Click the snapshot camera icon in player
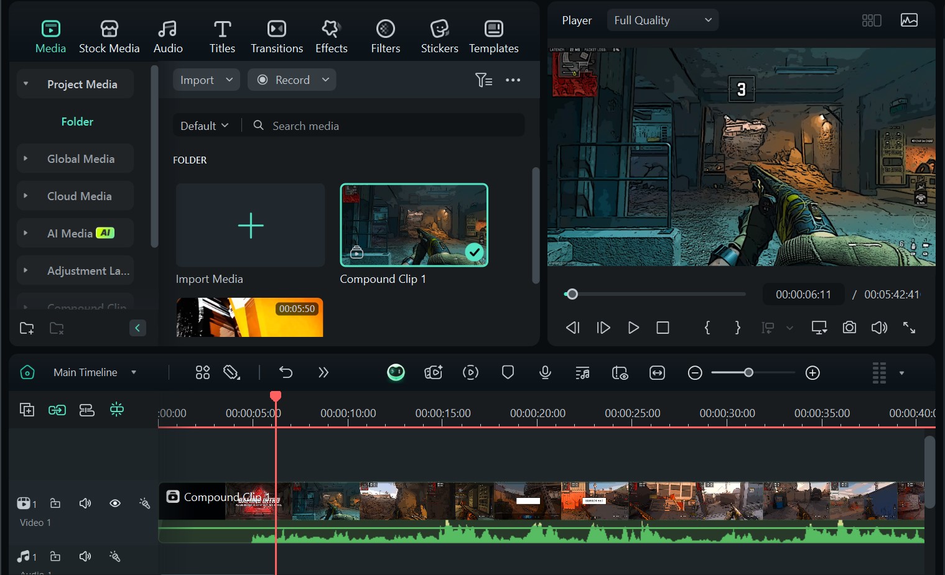 click(x=849, y=328)
